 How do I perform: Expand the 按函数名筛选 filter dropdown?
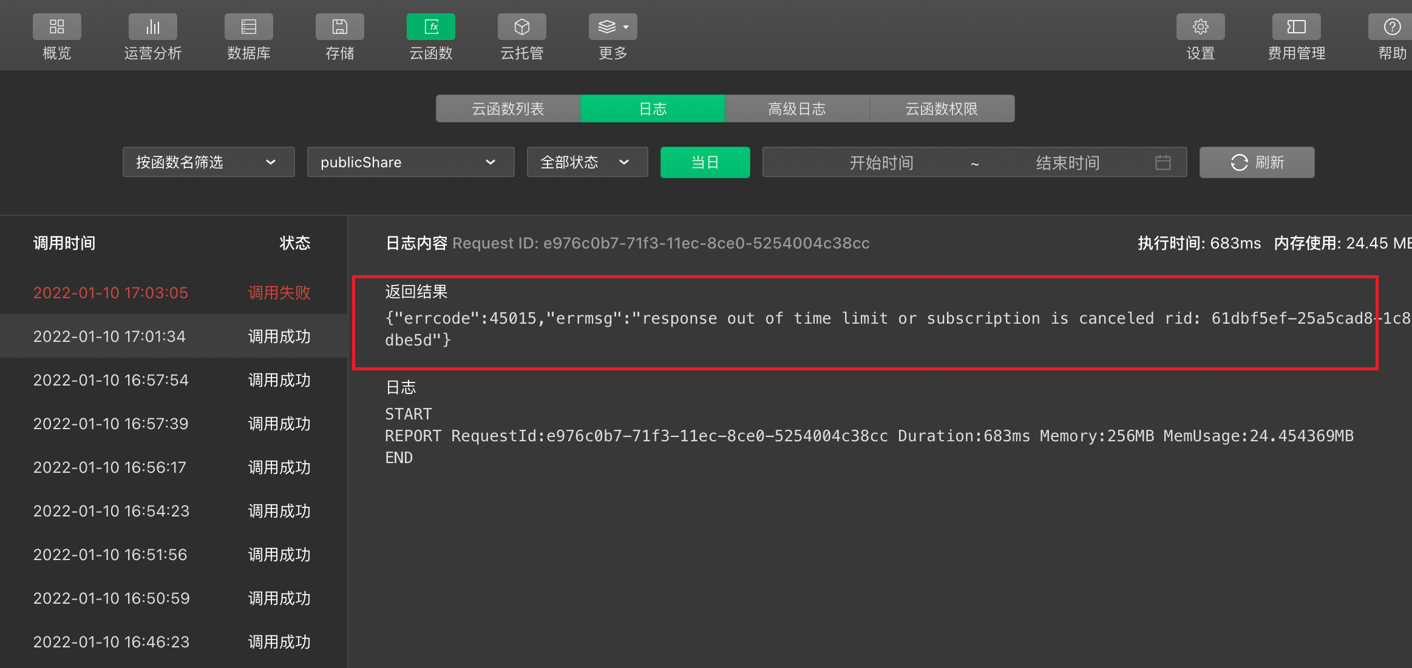click(x=208, y=162)
